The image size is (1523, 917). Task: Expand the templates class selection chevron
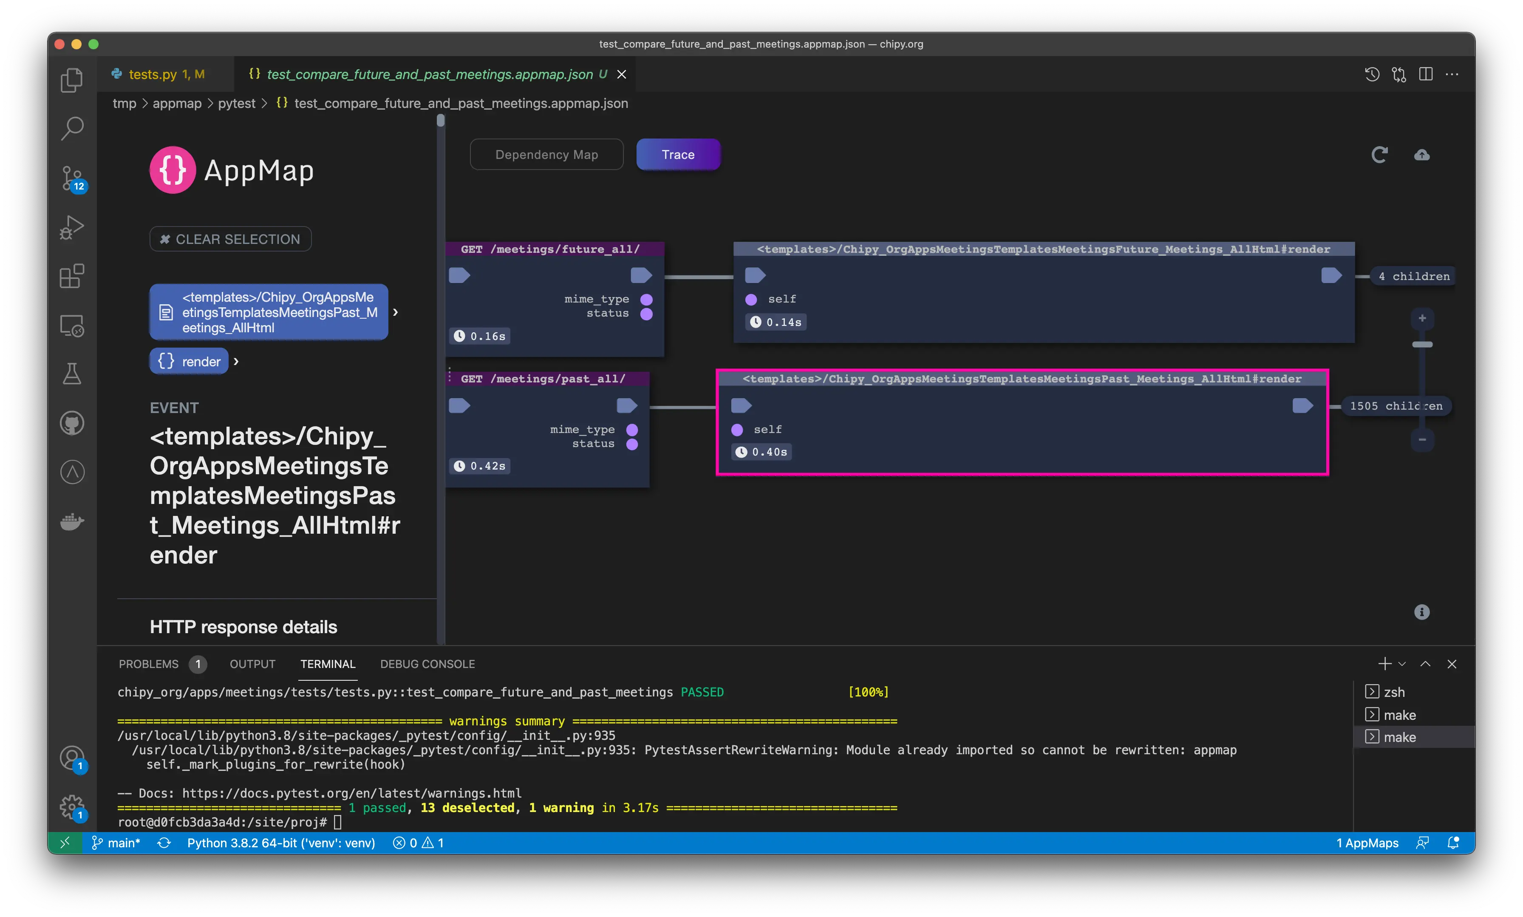(396, 312)
